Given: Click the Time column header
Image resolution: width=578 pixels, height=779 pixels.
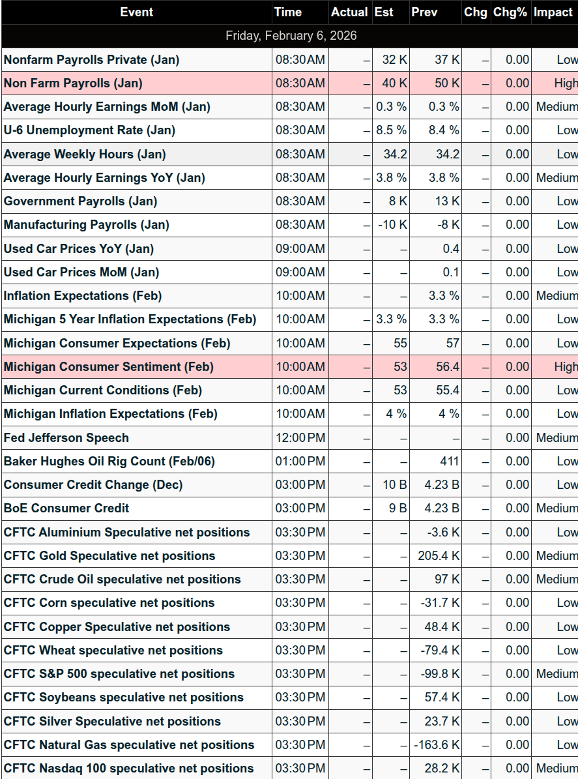Looking at the screenshot, I should pos(288,12).
